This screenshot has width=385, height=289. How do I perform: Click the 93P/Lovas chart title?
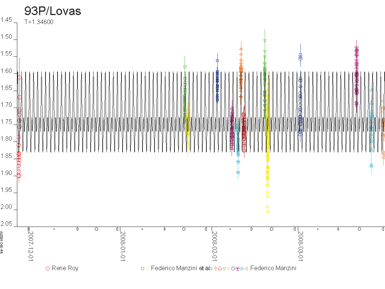click(53, 11)
